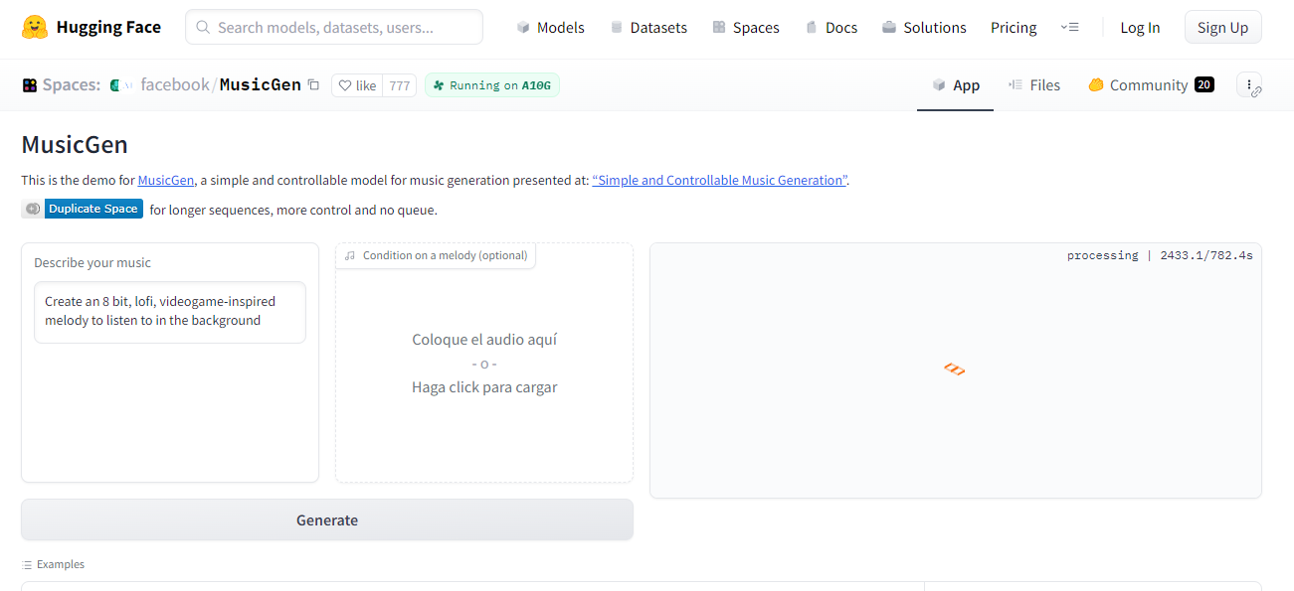
Task: Open the MusicGen link in the description
Action: tap(166, 181)
